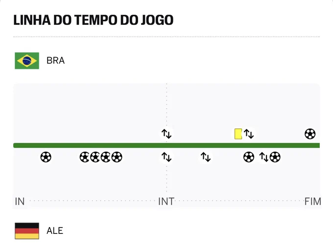Click the last ball in four-goal cluster

[117, 157]
